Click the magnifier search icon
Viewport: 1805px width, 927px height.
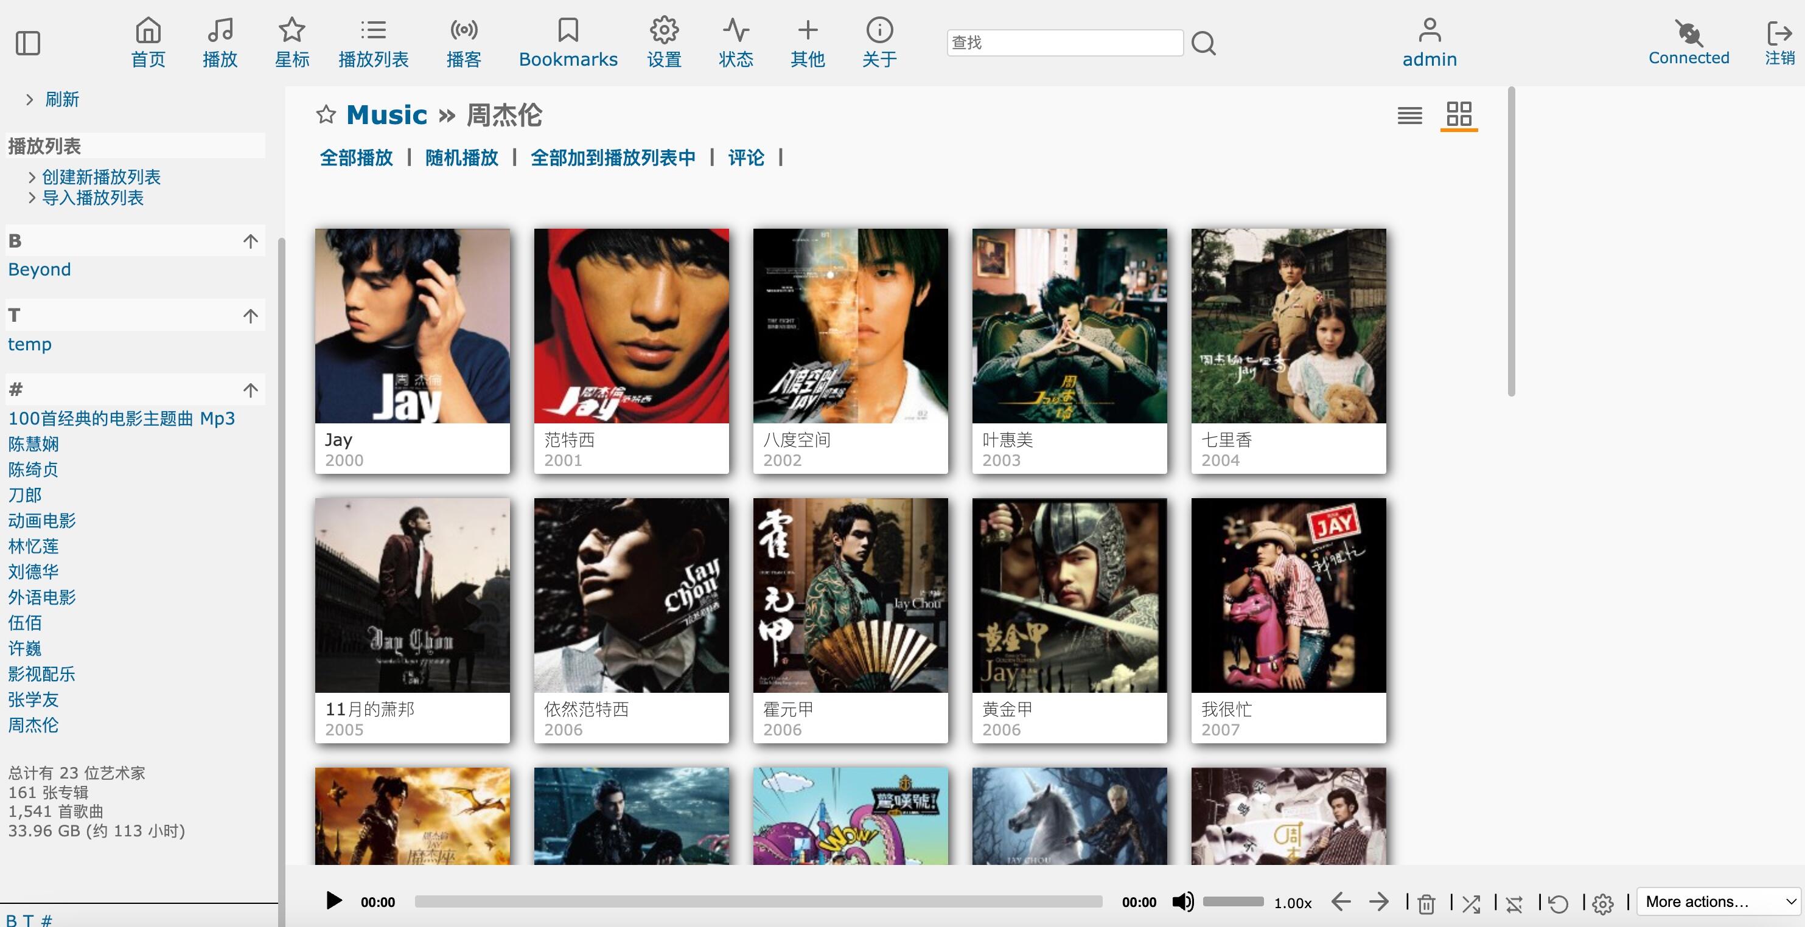(x=1203, y=43)
